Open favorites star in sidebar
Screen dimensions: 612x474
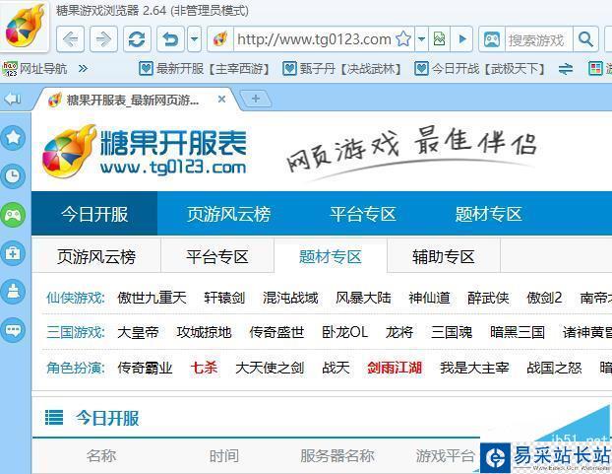[x=13, y=138]
